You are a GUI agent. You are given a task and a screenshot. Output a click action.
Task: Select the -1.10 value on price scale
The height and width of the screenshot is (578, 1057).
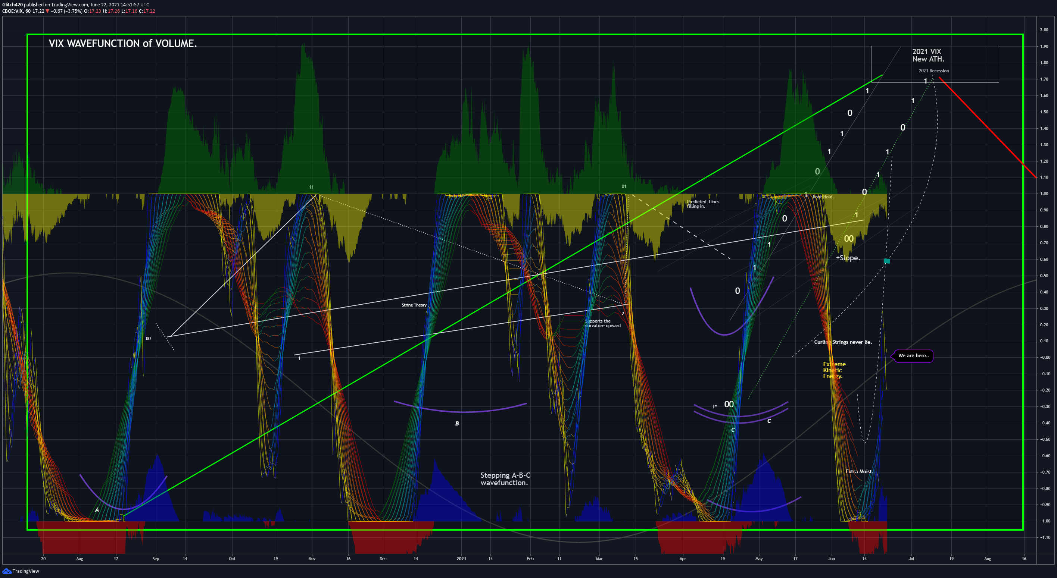tap(1045, 537)
